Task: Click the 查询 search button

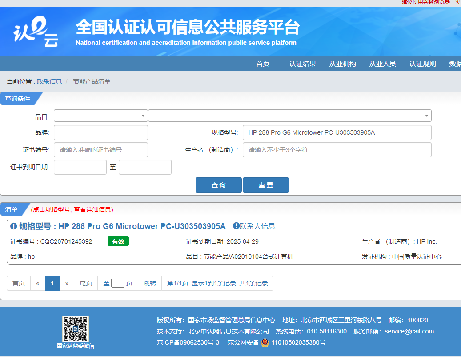Action: pos(218,185)
